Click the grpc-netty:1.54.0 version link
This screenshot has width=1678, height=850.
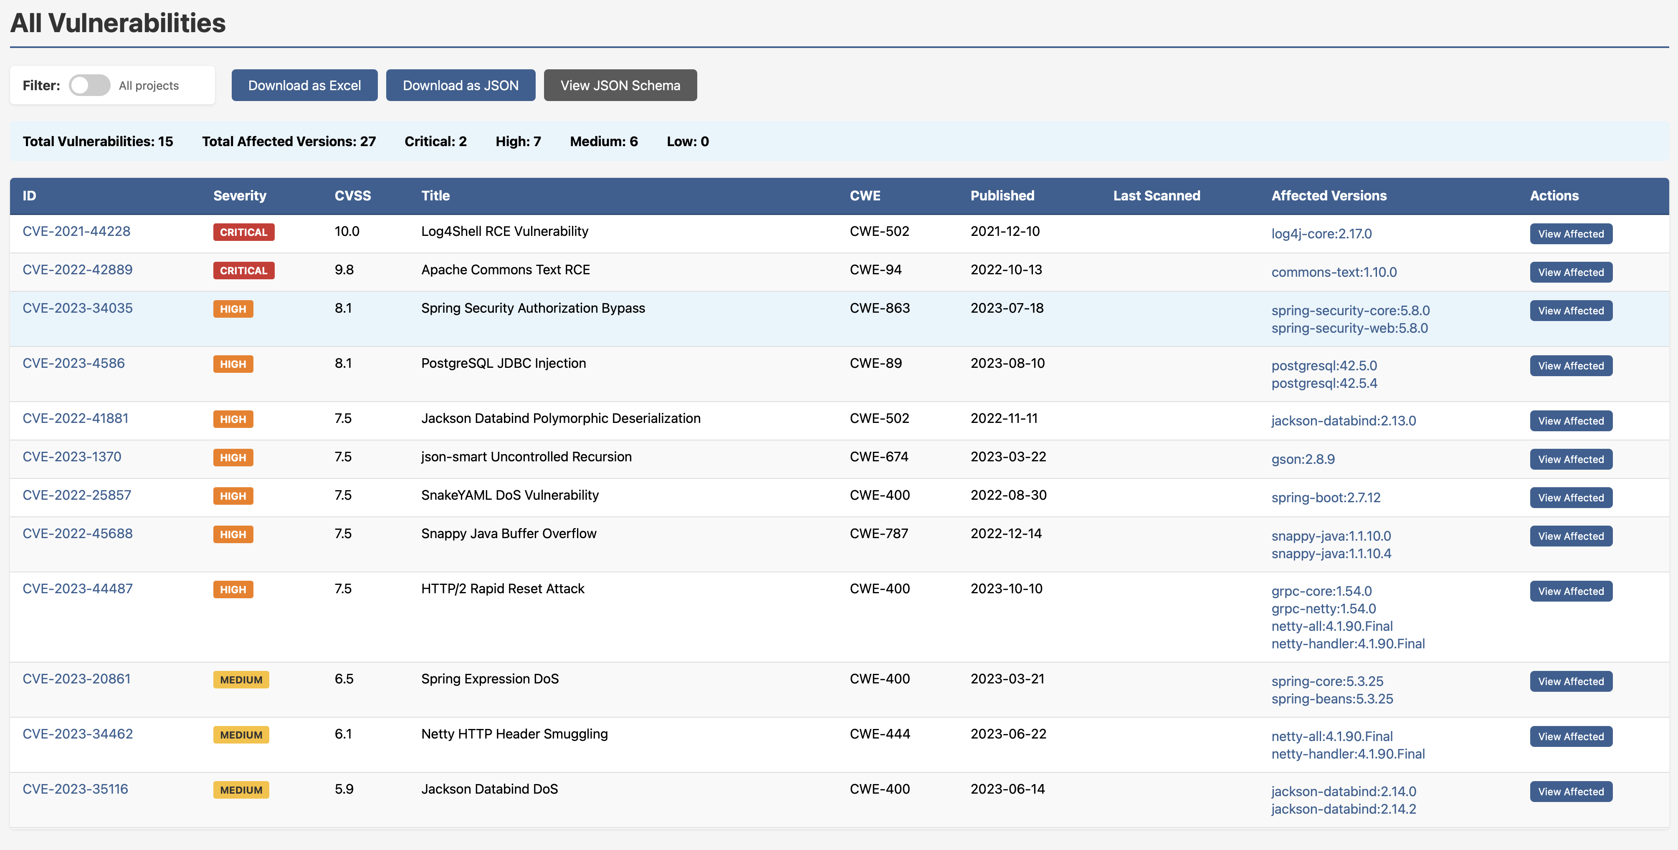[x=1323, y=608]
